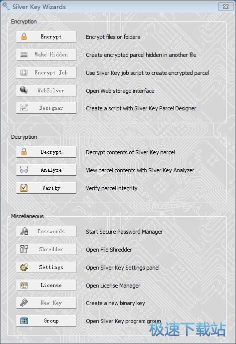The width and height of the screenshot is (236, 344).
Task: Start the Decrypt wizard
Action: (x=46, y=152)
